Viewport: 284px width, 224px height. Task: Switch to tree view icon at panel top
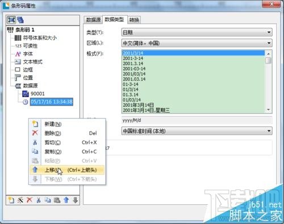point(11,20)
